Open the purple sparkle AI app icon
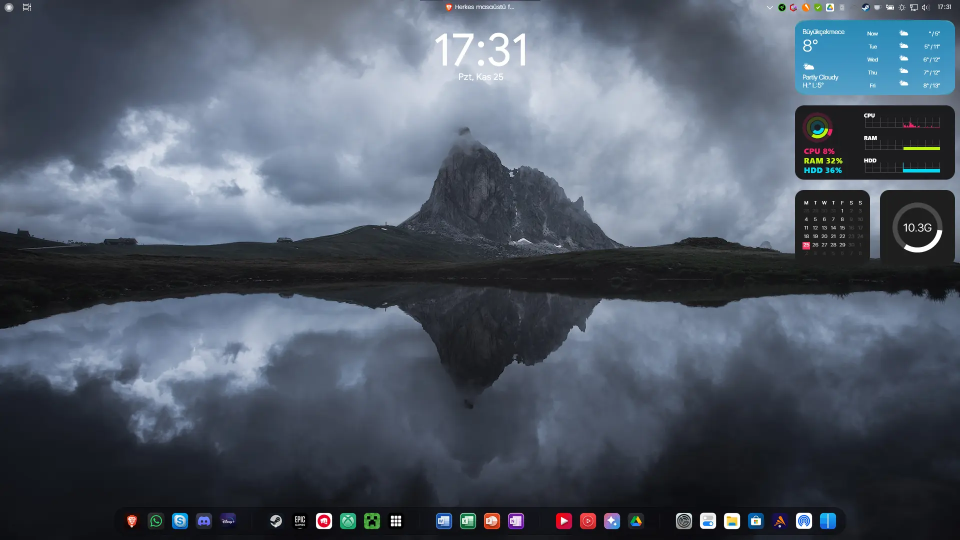 pyautogui.click(x=612, y=521)
